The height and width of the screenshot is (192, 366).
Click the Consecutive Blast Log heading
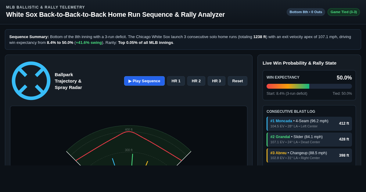[291, 112]
